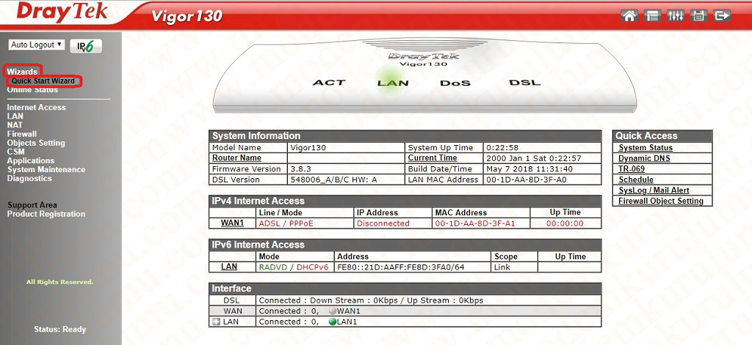The height and width of the screenshot is (345, 752).
Task: Click the grey WAN1 status indicator
Action: [x=333, y=311]
